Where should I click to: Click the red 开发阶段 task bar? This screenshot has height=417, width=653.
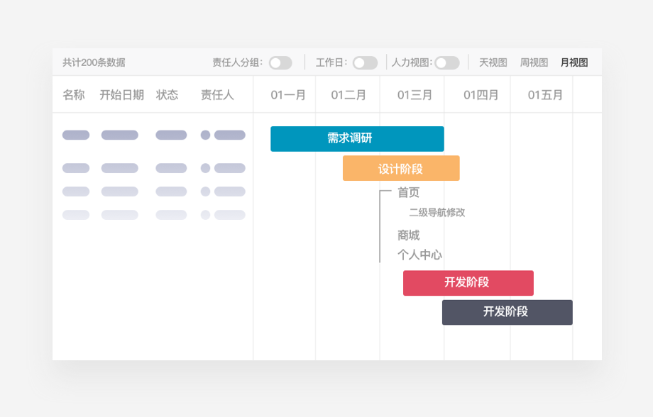click(468, 283)
